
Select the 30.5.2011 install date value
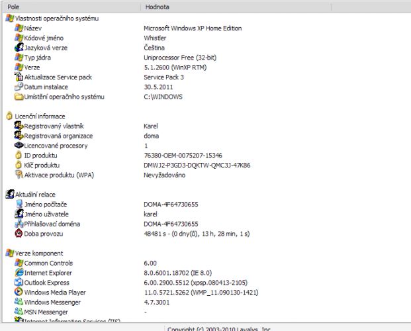pyautogui.click(x=159, y=87)
